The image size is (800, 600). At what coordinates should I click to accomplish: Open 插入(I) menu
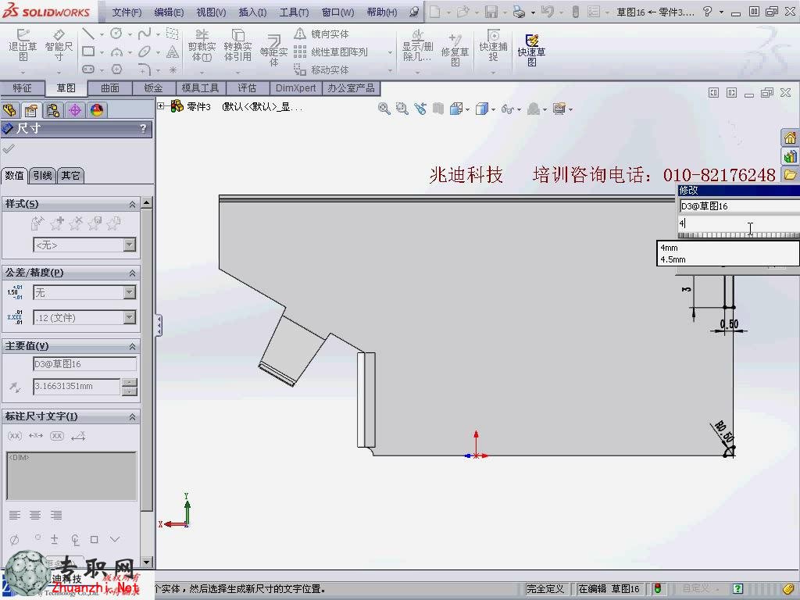(x=252, y=12)
